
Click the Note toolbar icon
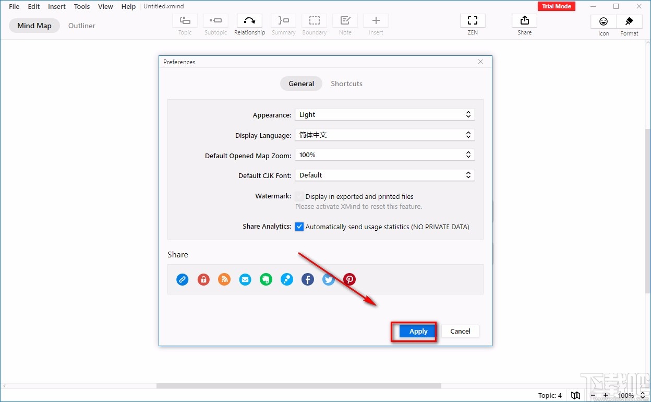(345, 21)
